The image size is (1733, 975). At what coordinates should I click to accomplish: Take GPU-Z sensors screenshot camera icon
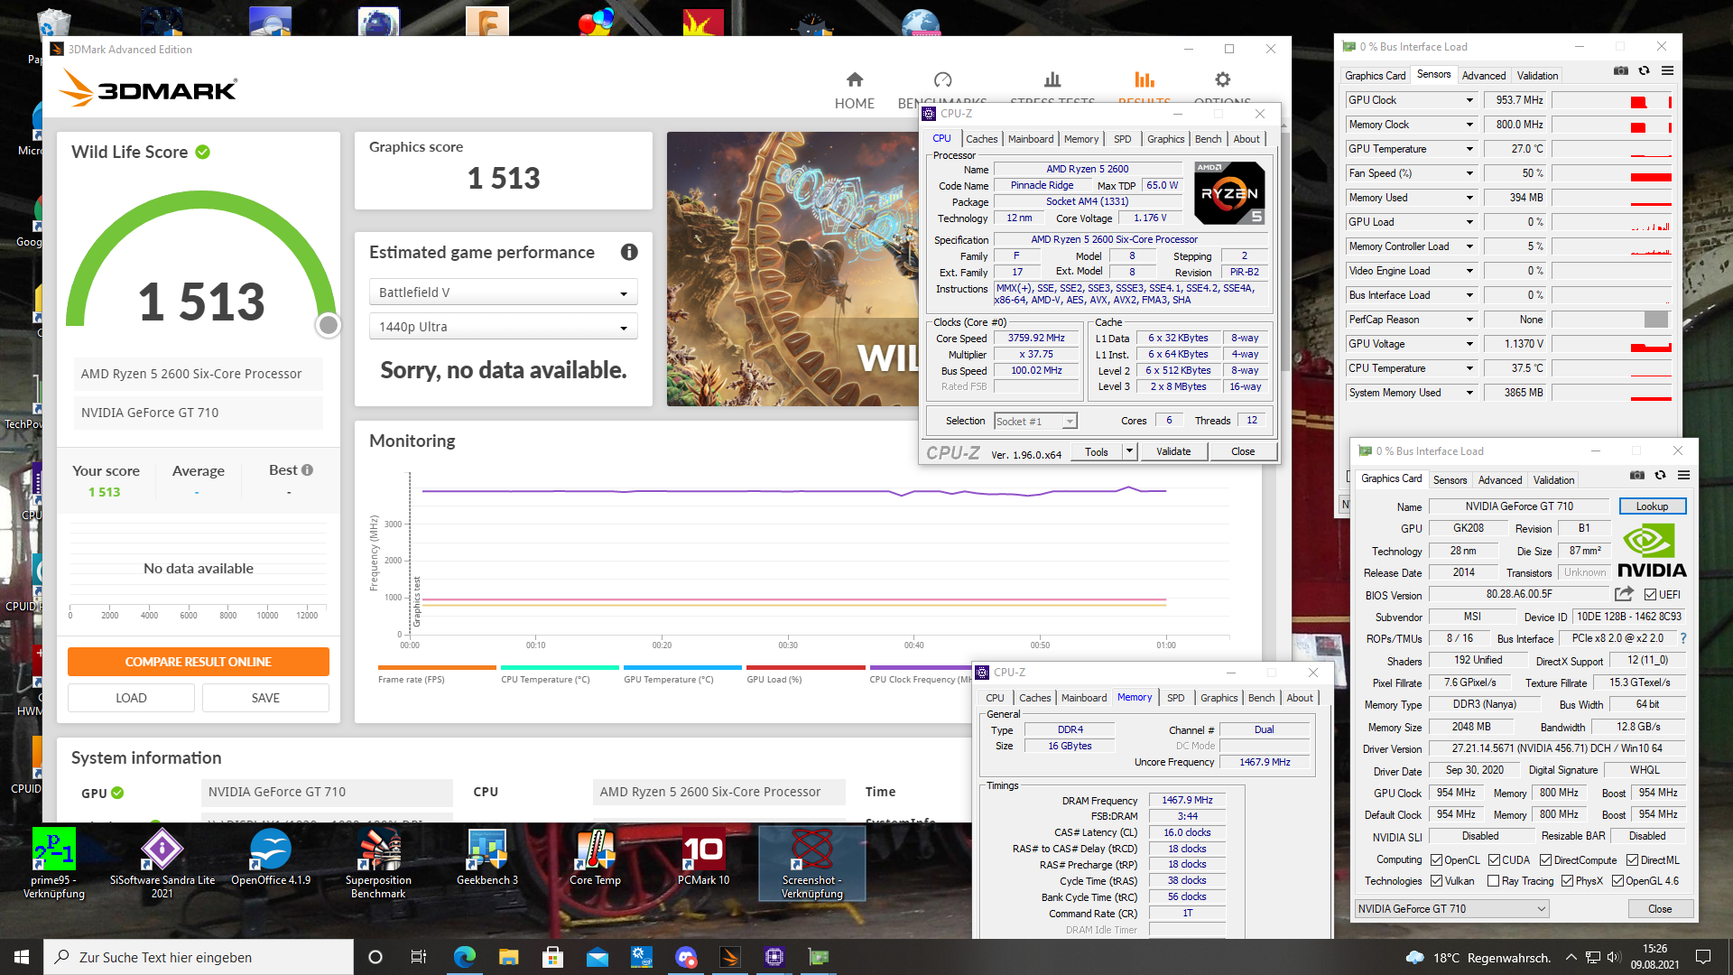click(x=1621, y=70)
